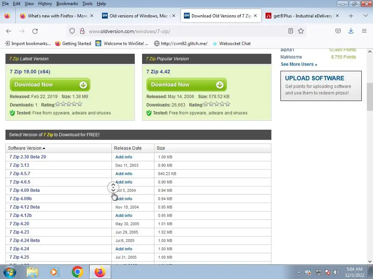Open the Bookmarks menu
Screen dimensions: 373x279
point(67,4)
